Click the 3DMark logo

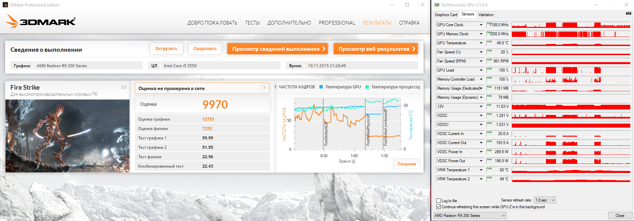(x=40, y=21)
